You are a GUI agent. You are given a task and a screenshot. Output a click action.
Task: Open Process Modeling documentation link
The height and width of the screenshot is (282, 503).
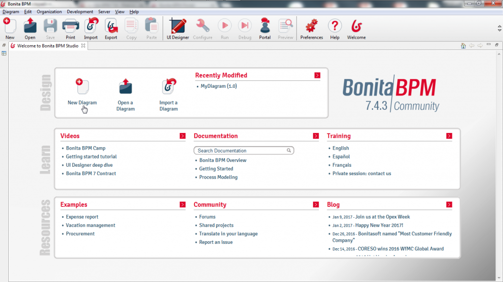click(218, 177)
